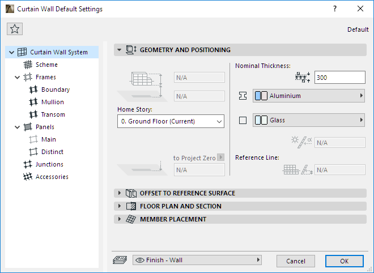Screen dimensions: 374x273
Task: Collapse the Frames tree node
Action: pos(18,77)
